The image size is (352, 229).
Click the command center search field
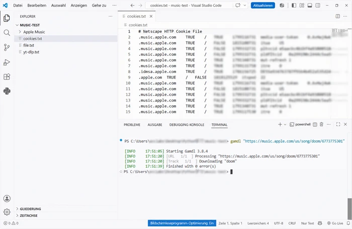coord(188,6)
